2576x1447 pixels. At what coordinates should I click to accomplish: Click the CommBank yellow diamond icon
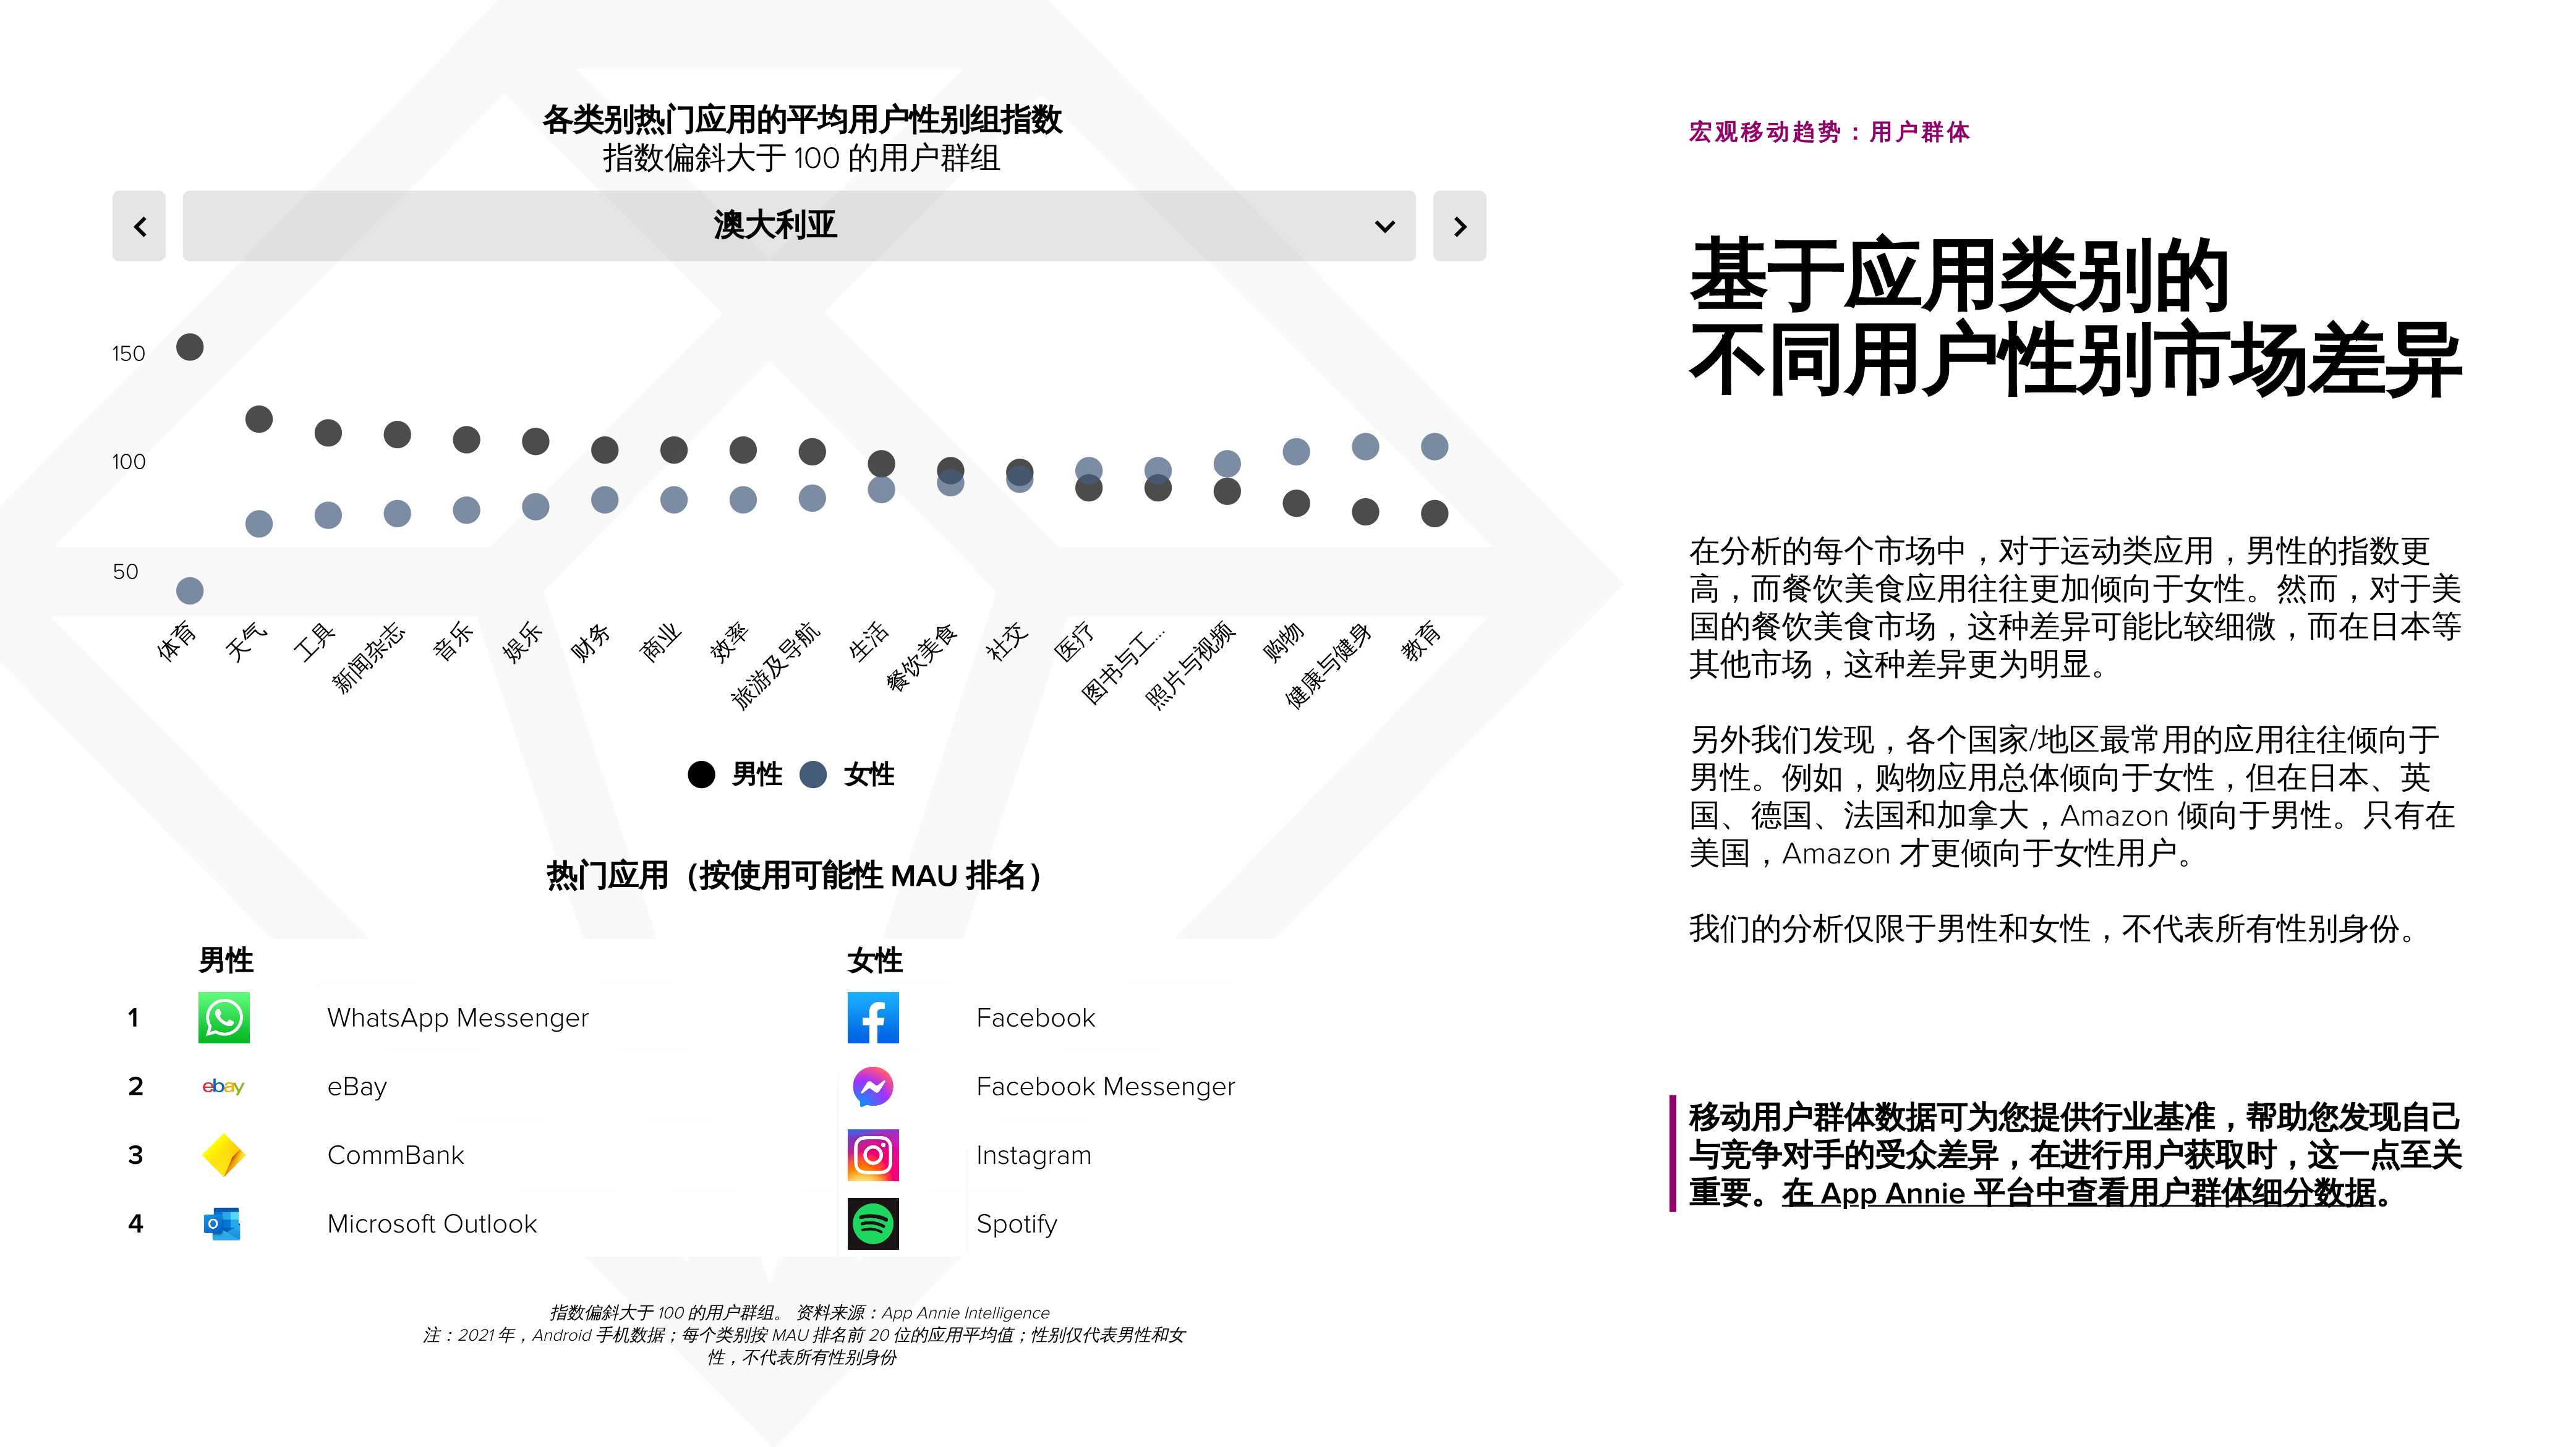pyautogui.click(x=223, y=1155)
